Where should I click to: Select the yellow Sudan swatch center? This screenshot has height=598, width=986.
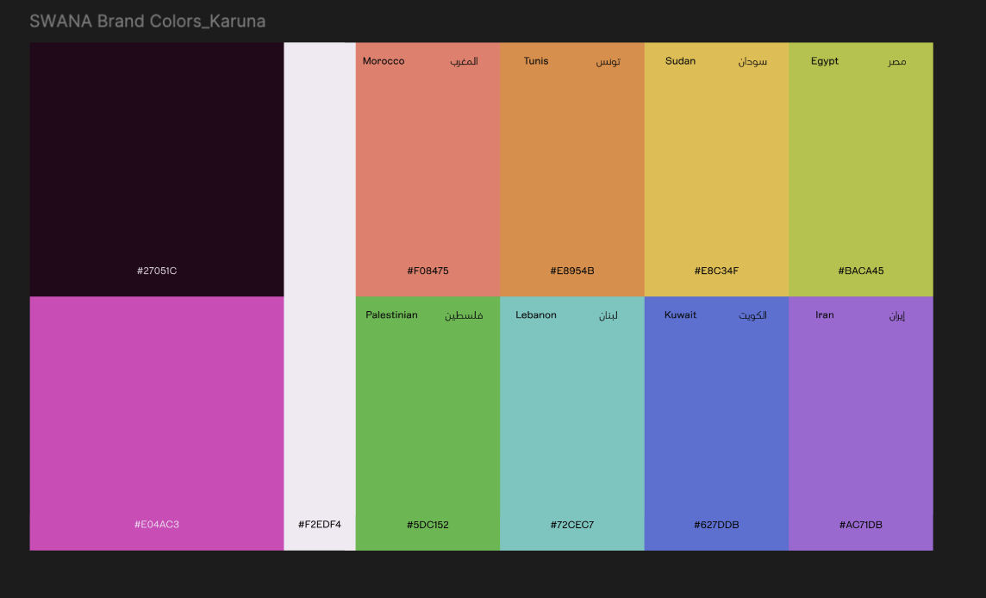(716, 169)
